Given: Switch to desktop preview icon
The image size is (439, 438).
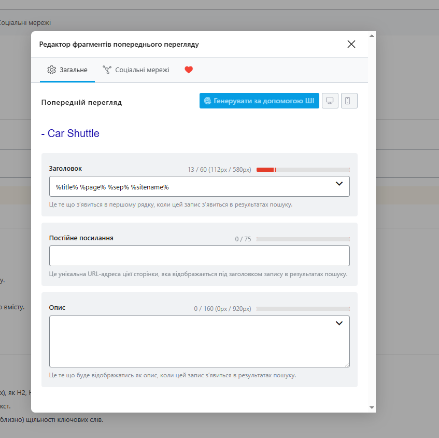Looking at the screenshot, I should coord(330,101).
